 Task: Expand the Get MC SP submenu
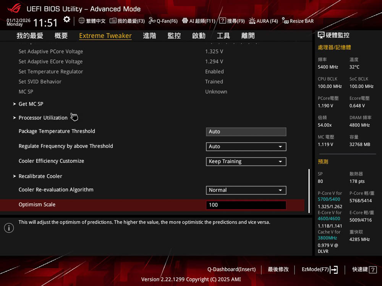coord(31,104)
